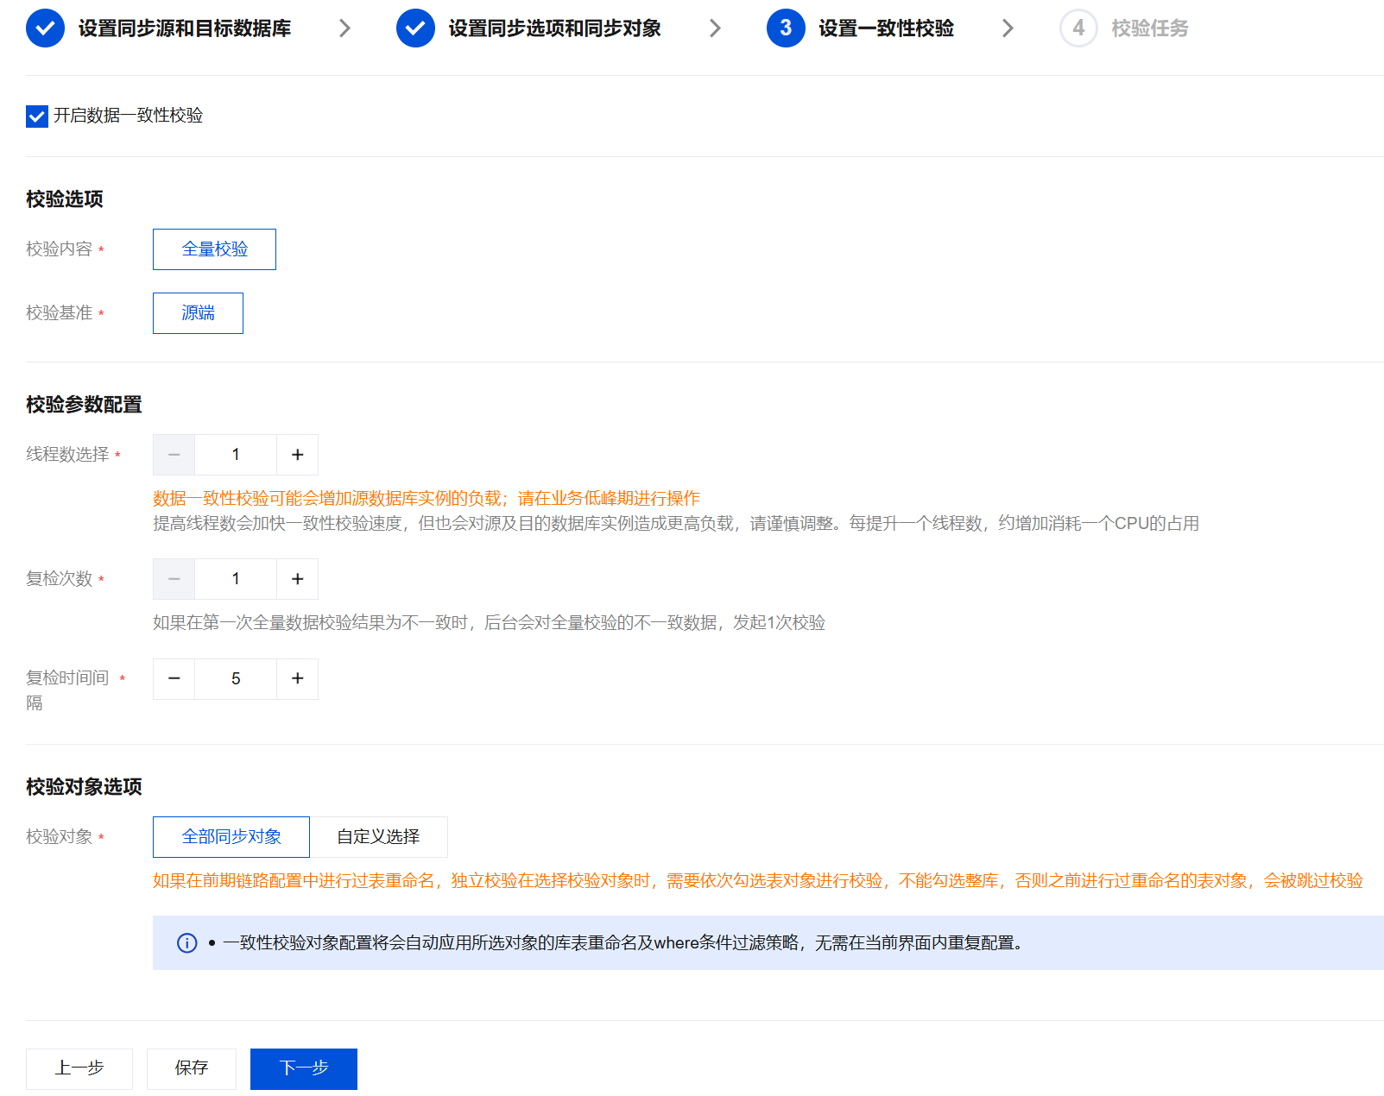Screen dimensions: 1384x1096
Task: Decrease 线程数选择 with minus button
Action: [x=174, y=455]
